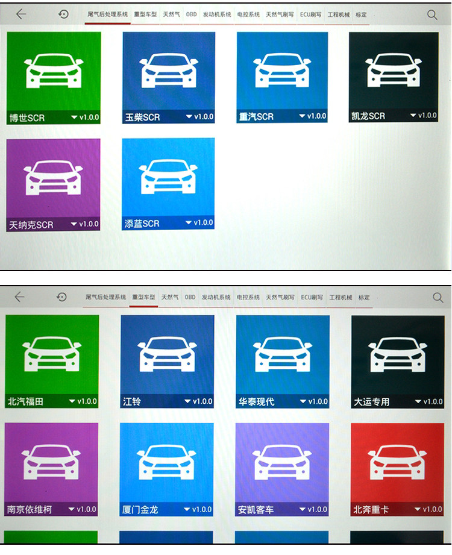Tap the refresh icon on SCR screen

63,14
